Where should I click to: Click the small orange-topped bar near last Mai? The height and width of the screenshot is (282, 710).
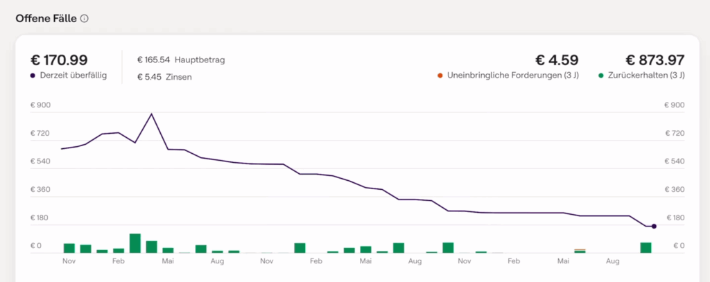click(x=580, y=250)
